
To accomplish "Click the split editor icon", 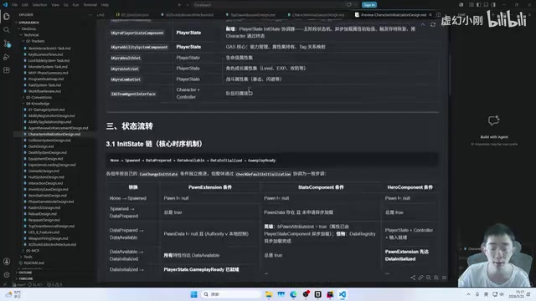I will (438, 15).
